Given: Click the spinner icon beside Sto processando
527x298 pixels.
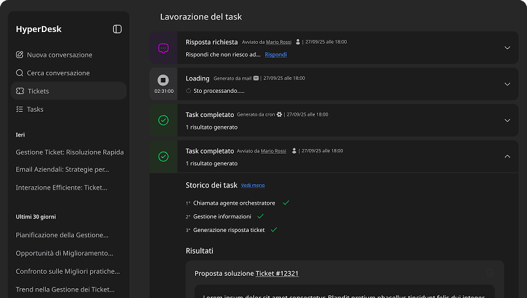Looking at the screenshot, I should (189, 91).
